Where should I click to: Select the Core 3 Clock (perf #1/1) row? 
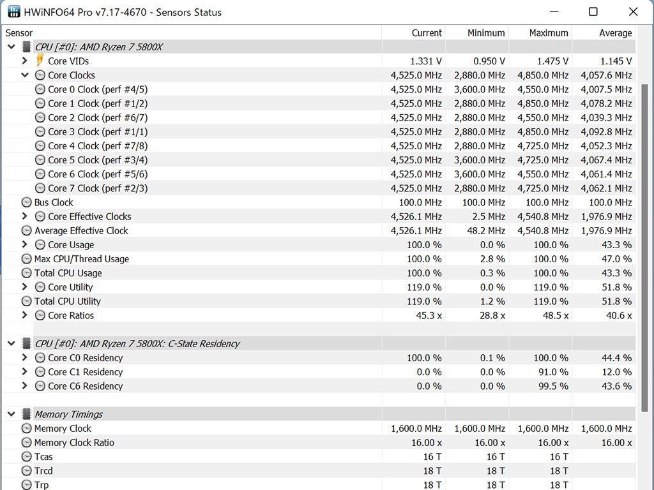pos(97,131)
